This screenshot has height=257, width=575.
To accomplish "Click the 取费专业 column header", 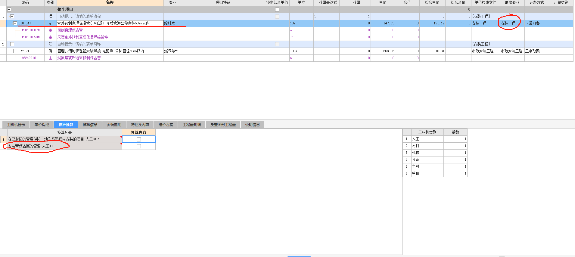I will point(512,3).
